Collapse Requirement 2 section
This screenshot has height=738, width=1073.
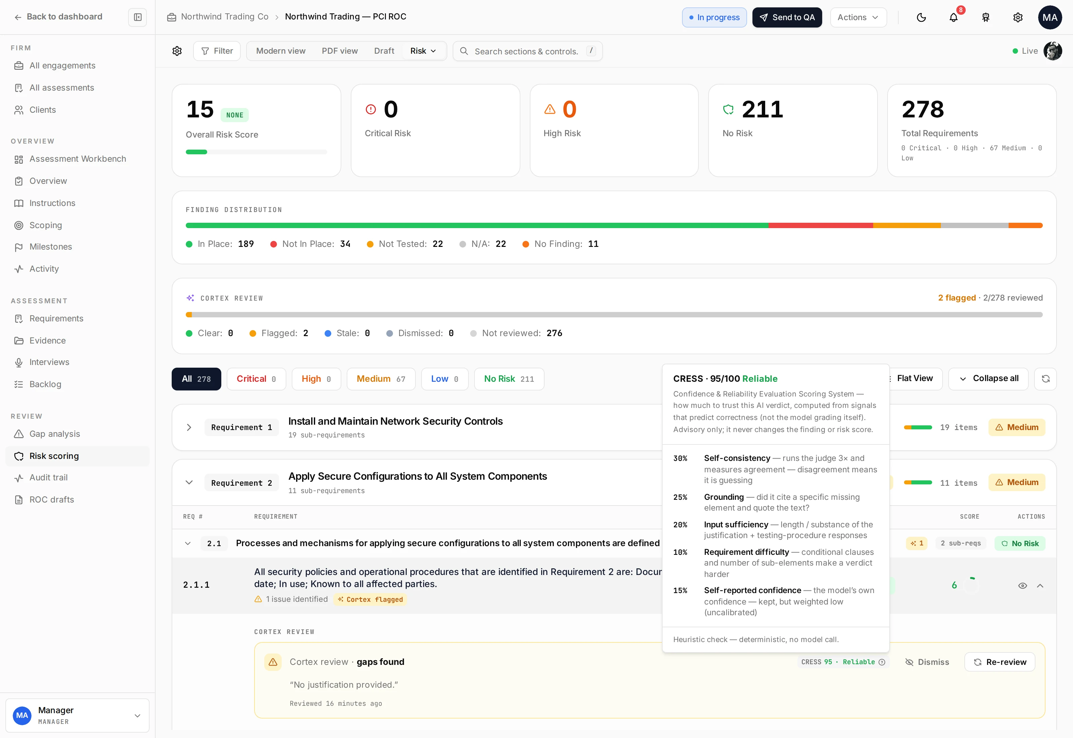[189, 483]
